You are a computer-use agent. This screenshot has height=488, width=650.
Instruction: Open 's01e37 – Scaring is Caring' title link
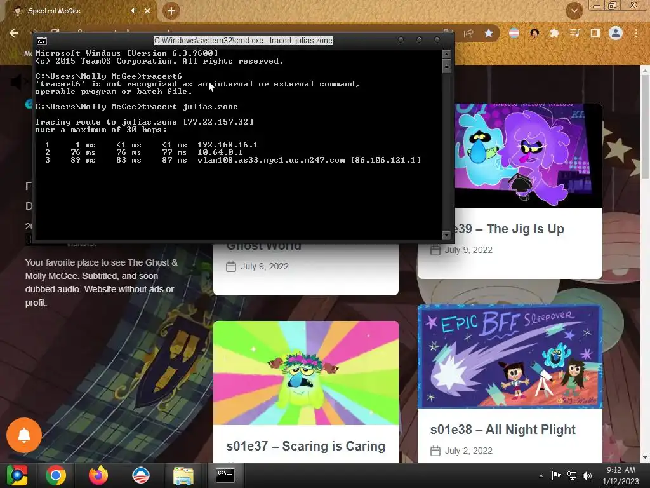[x=305, y=446]
